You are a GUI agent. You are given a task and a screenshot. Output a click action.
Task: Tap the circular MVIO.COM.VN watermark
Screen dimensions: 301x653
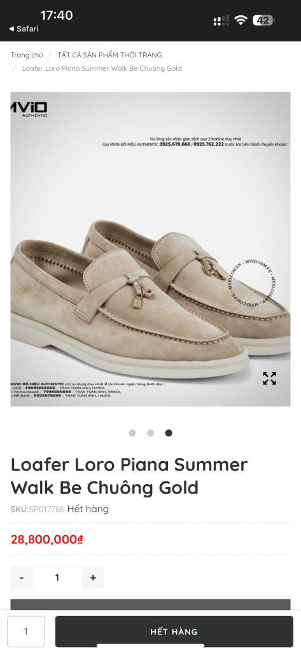tap(251, 282)
